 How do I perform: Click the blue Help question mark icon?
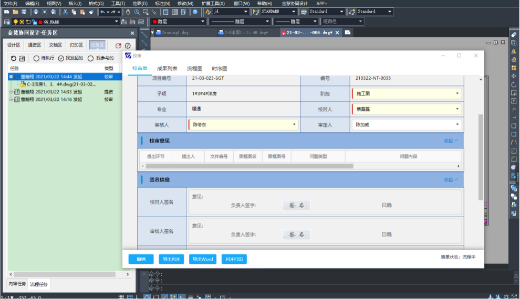[195, 12]
